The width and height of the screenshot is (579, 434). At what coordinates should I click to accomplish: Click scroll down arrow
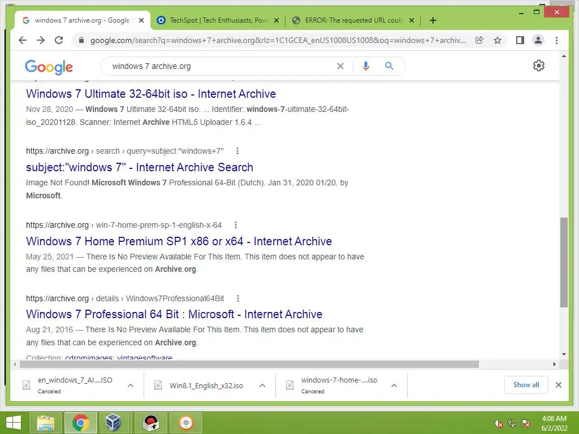[x=564, y=354]
